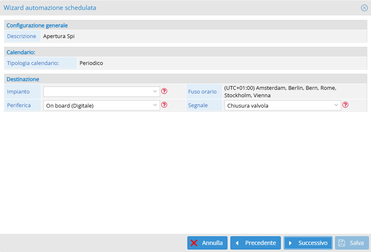Click the help icon next to Periferica

(164, 105)
